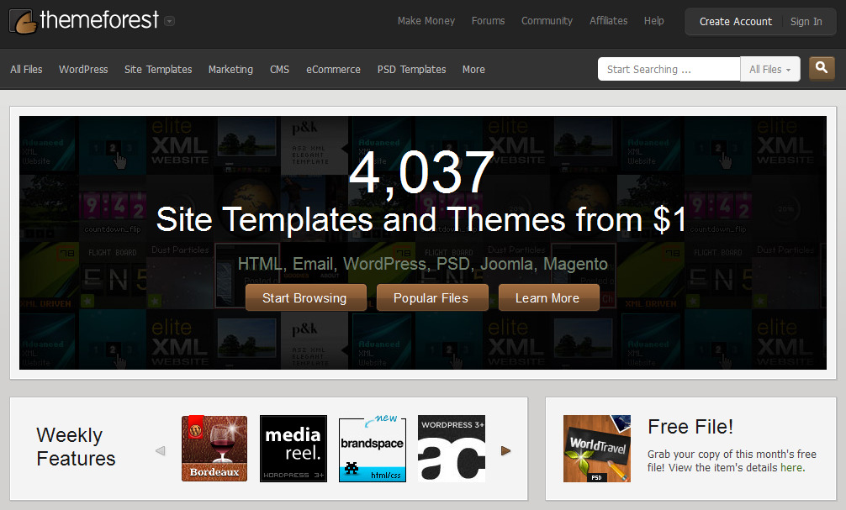This screenshot has width=846, height=510.
Task: Open PSD Templates category
Action: [412, 70]
